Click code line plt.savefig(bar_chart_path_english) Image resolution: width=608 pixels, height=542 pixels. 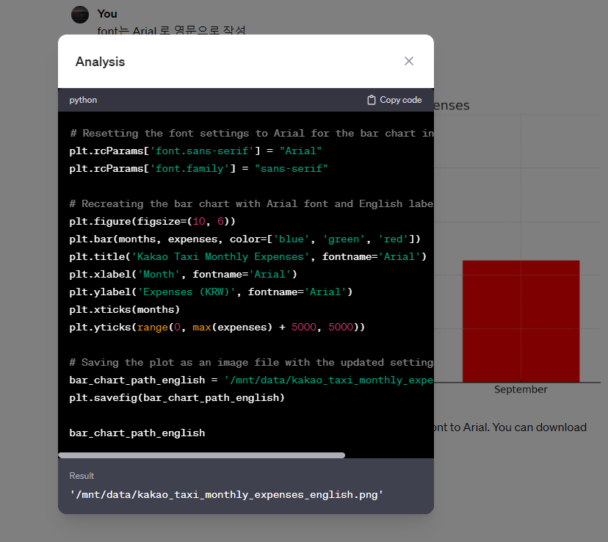tap(177, 398)
